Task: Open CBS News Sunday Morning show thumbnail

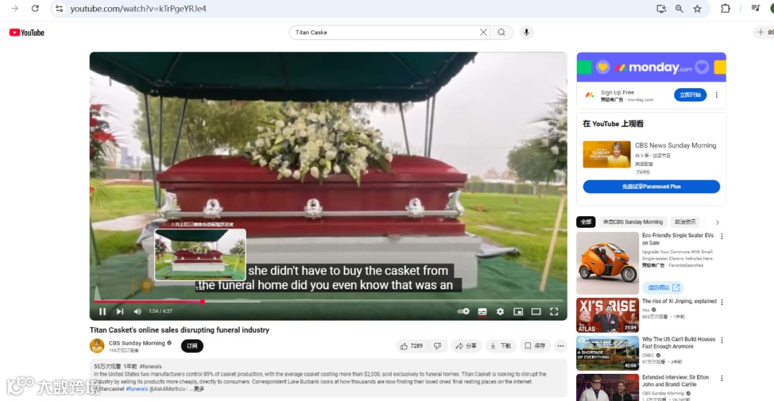Action: [x=607, y=155]
